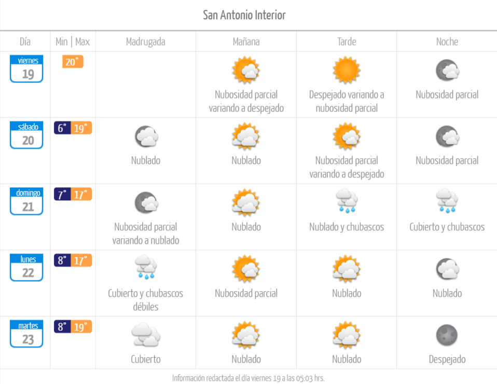497x384 pixels.
Task: Click the sunny icon for viernes Tarde
Action: [347, 69]
